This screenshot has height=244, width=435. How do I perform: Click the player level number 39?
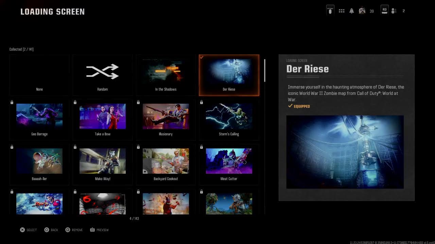pos(371,11)
